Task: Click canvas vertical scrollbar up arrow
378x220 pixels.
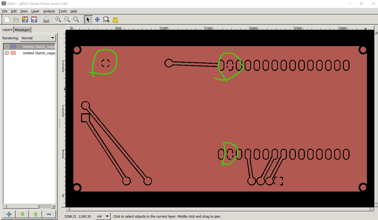Action: coord(376,32)
